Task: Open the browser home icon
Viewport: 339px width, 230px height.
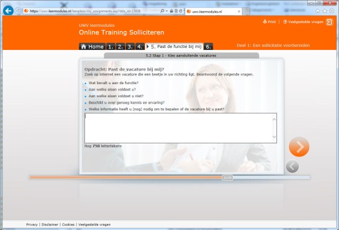Action: (x=318, y=11)
